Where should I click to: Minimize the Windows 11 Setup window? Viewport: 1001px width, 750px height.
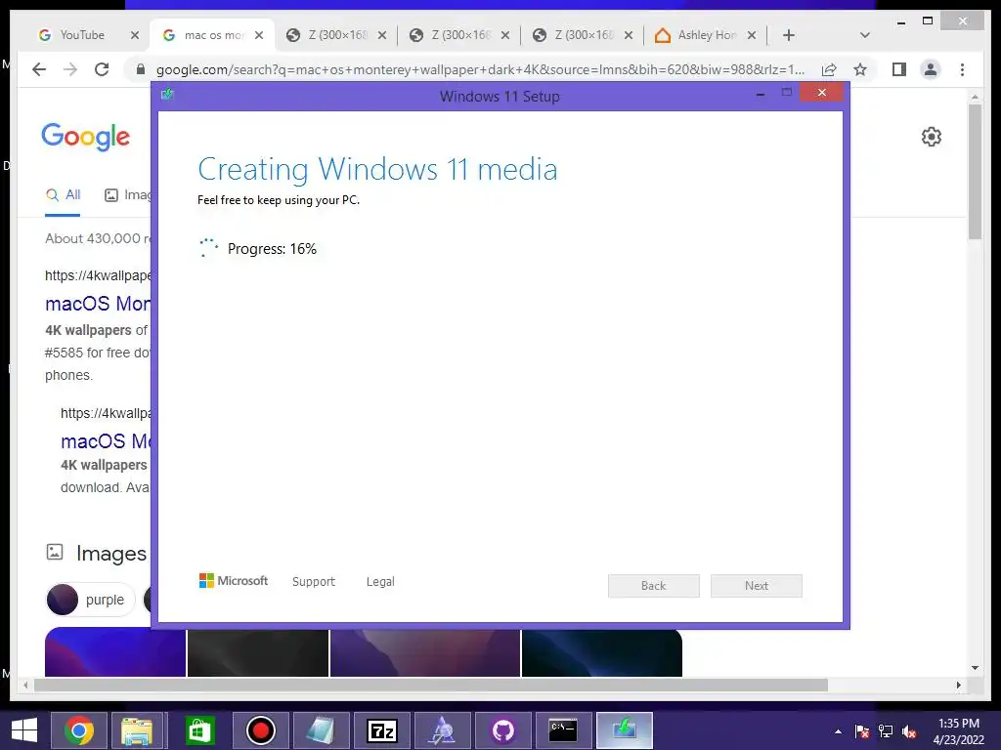761,95
